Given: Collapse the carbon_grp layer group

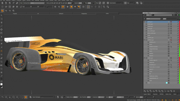Looking at the screenshot, I should tap(144, 58).
